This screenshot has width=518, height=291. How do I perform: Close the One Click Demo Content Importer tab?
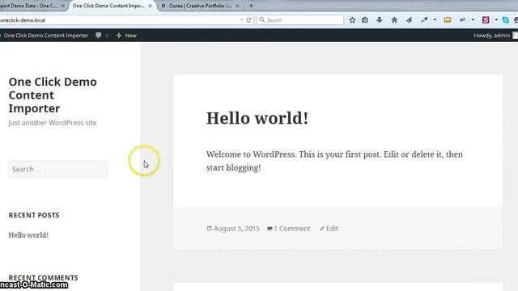coord(150,6)
